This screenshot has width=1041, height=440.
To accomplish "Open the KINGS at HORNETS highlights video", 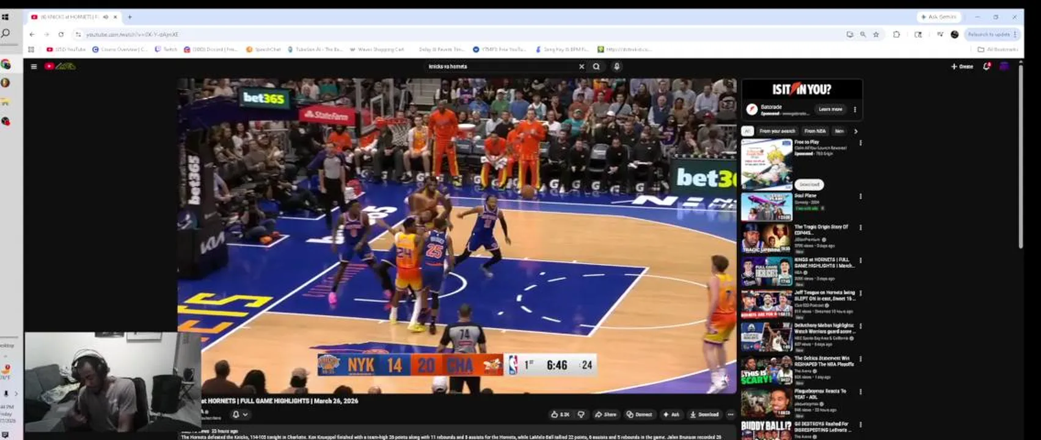I will pos(767,271).
